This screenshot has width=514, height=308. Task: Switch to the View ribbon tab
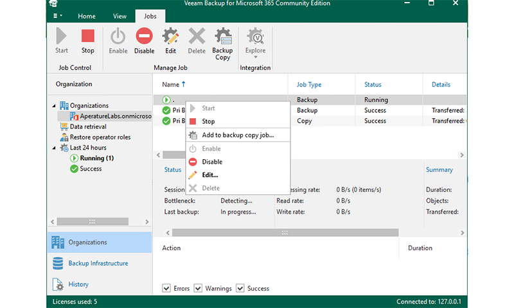(x=120, y=16)
